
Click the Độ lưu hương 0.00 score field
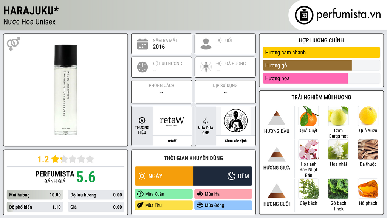point(96,195)
